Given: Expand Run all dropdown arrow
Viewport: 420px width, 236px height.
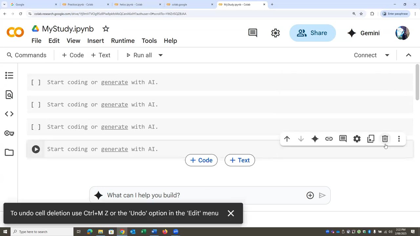Looking at the screenshot, I should (160, 55).
